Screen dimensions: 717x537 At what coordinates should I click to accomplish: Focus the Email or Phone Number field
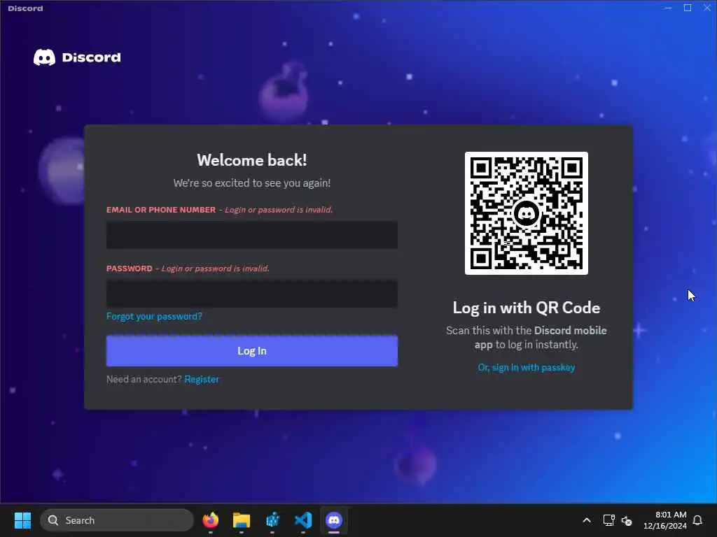point(252,235)
